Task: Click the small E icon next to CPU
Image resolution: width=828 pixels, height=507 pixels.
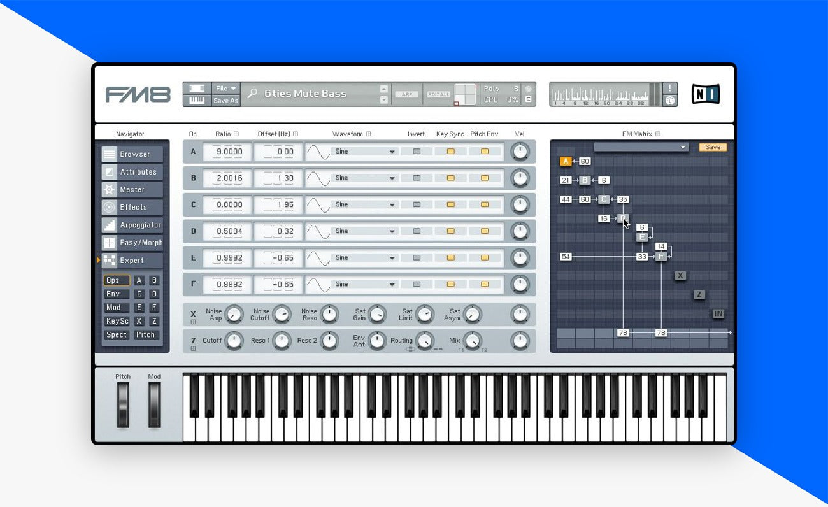Action: (x=528, y=99)
